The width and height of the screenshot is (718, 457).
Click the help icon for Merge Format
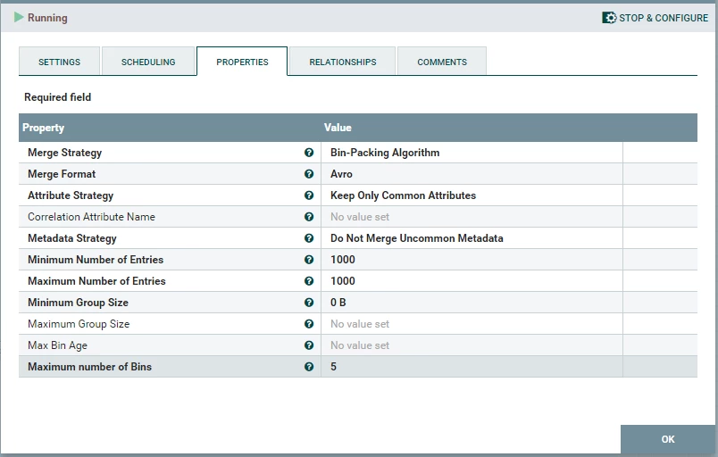(x=309, y=174)
